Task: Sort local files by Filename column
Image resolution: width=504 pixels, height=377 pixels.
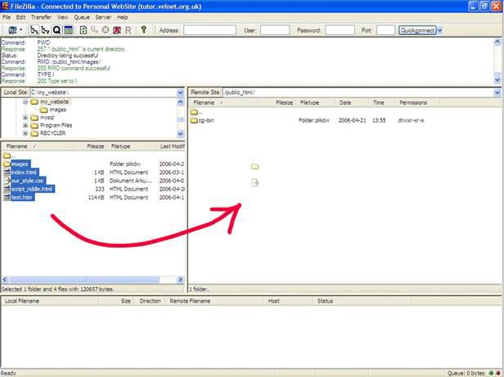Action: [x=38, y=146]
